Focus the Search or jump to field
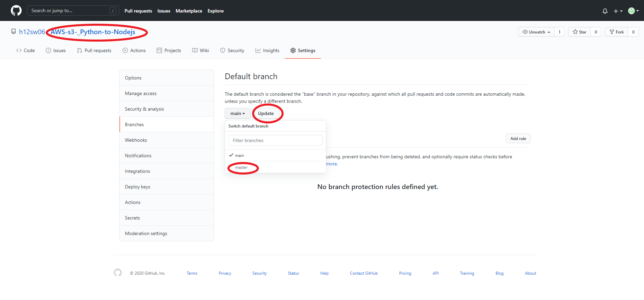Image resolution: width=644 pixels, height=300 pixels. point(73,10)
